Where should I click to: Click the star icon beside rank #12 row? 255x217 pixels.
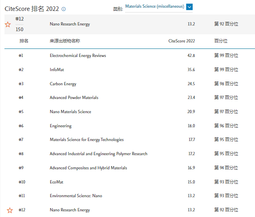pos(10,210)
